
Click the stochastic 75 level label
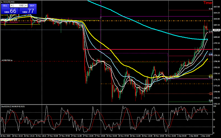coord(214,112)
